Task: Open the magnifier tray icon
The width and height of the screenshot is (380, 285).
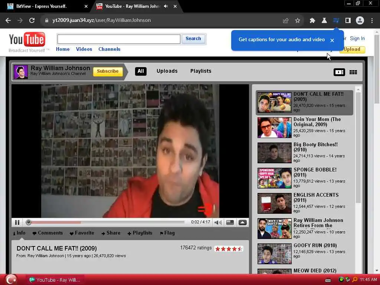Action: coord(355,280)
